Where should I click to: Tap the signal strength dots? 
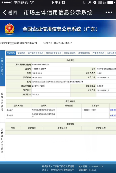pyautogui.click(x=7, y=2)
